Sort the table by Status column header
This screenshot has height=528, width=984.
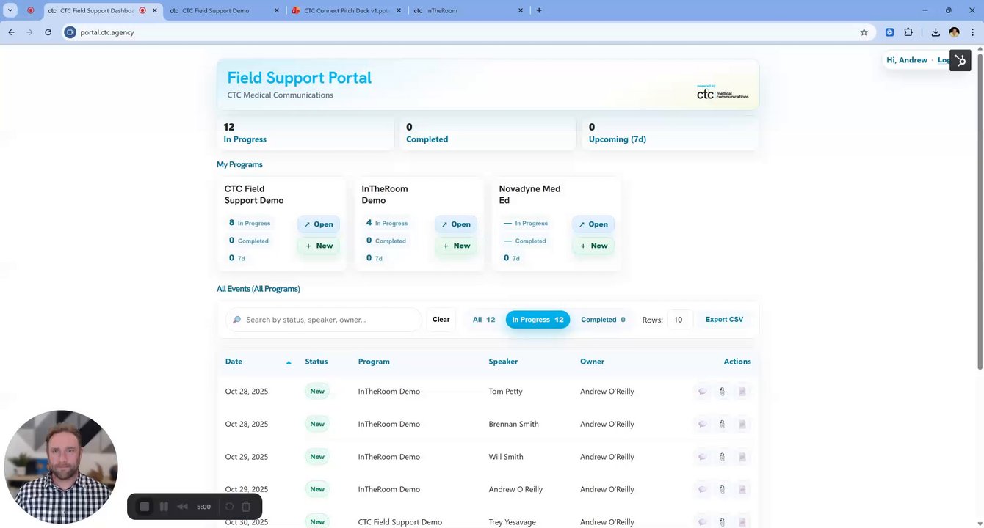tap(316, 362)
